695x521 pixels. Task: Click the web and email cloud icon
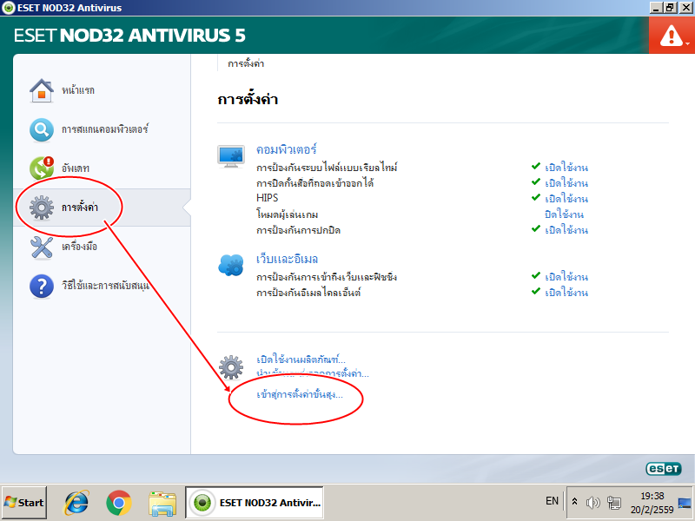tap(231, 266)
